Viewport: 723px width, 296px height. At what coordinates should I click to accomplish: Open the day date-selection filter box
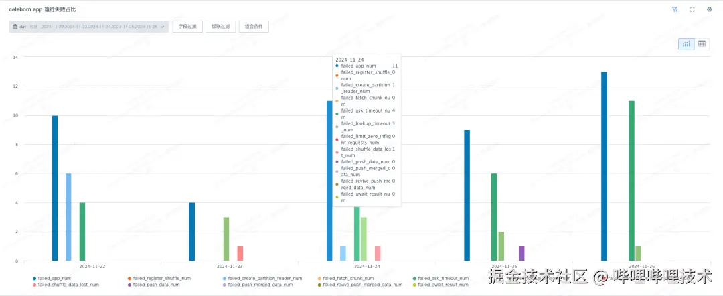89,27
